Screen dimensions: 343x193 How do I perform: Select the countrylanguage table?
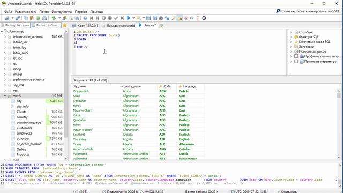click(28, 123)
